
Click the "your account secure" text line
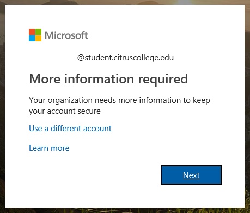[65, 111]
